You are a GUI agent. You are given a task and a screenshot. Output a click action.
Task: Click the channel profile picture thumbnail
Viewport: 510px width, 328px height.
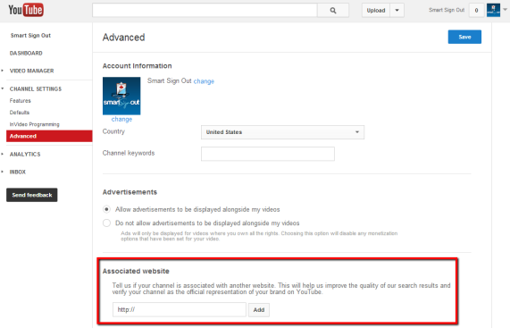[121, 96]
